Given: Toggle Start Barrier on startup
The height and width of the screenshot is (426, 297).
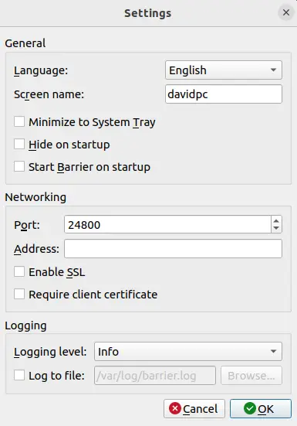Looking at the screenshot, I should pos(19,166).
